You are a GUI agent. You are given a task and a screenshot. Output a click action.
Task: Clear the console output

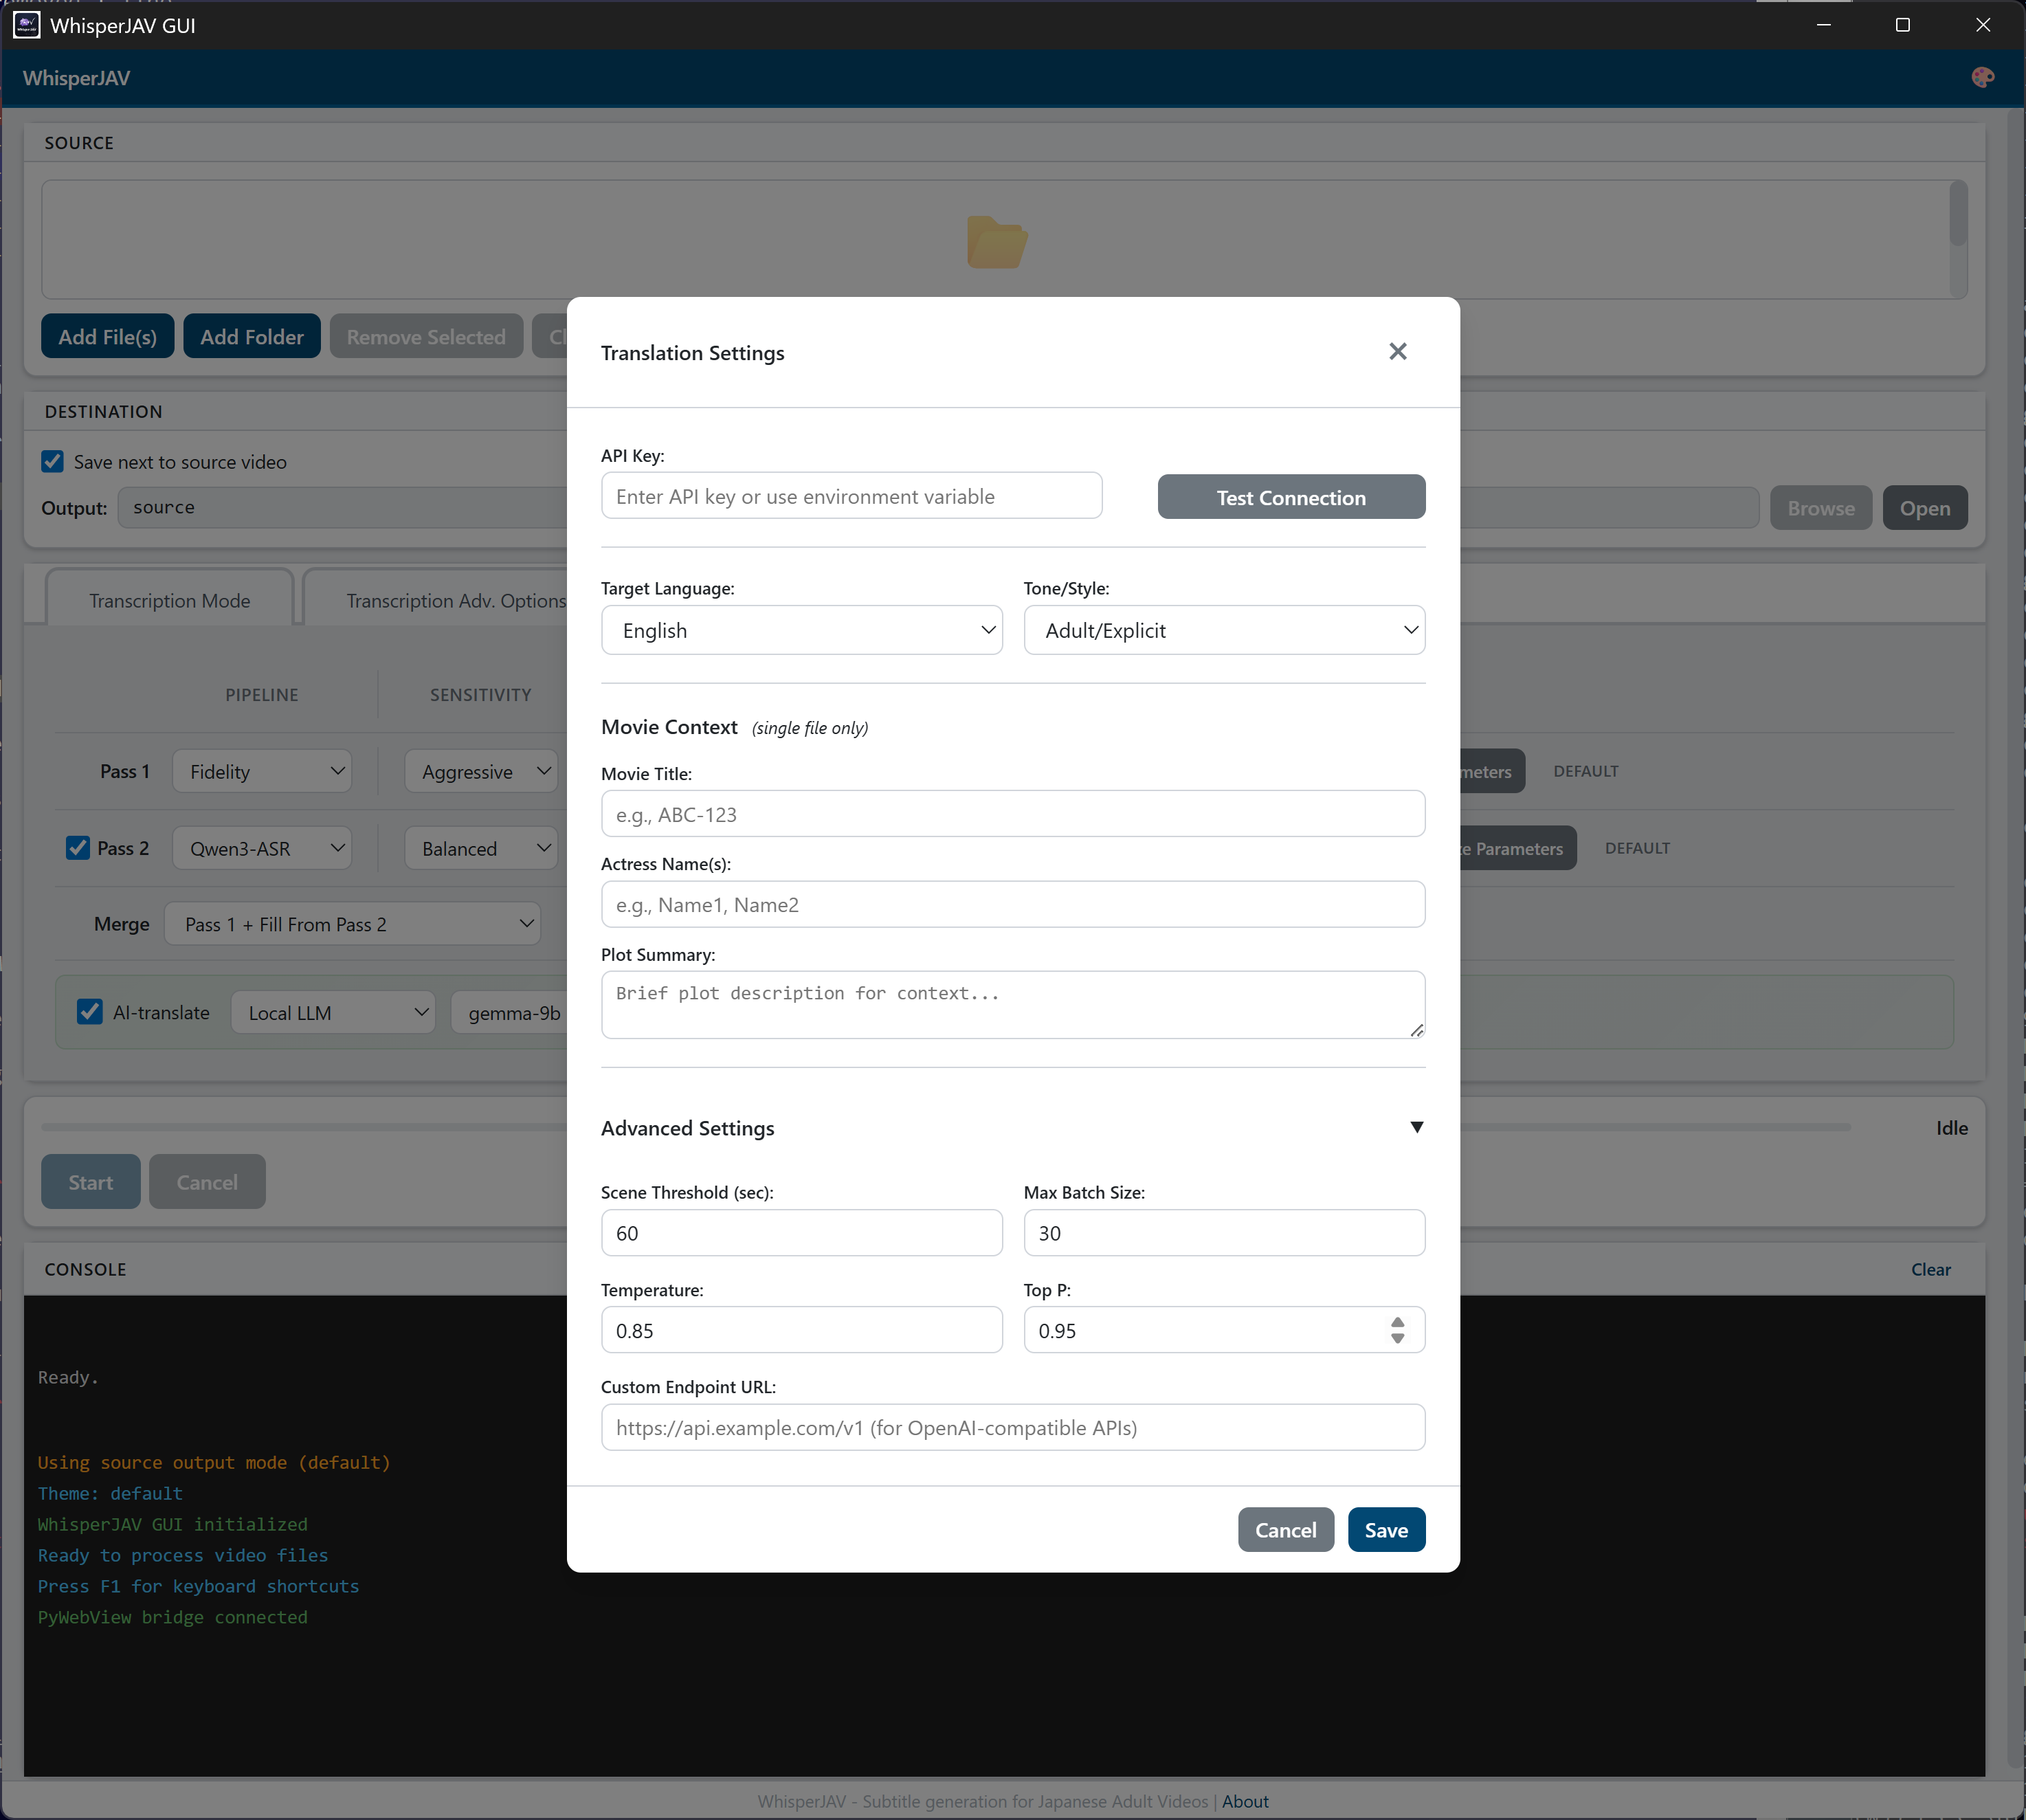coord(1929,1269)
